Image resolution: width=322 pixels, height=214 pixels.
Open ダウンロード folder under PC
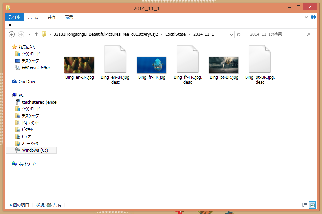tap(28, 109)
